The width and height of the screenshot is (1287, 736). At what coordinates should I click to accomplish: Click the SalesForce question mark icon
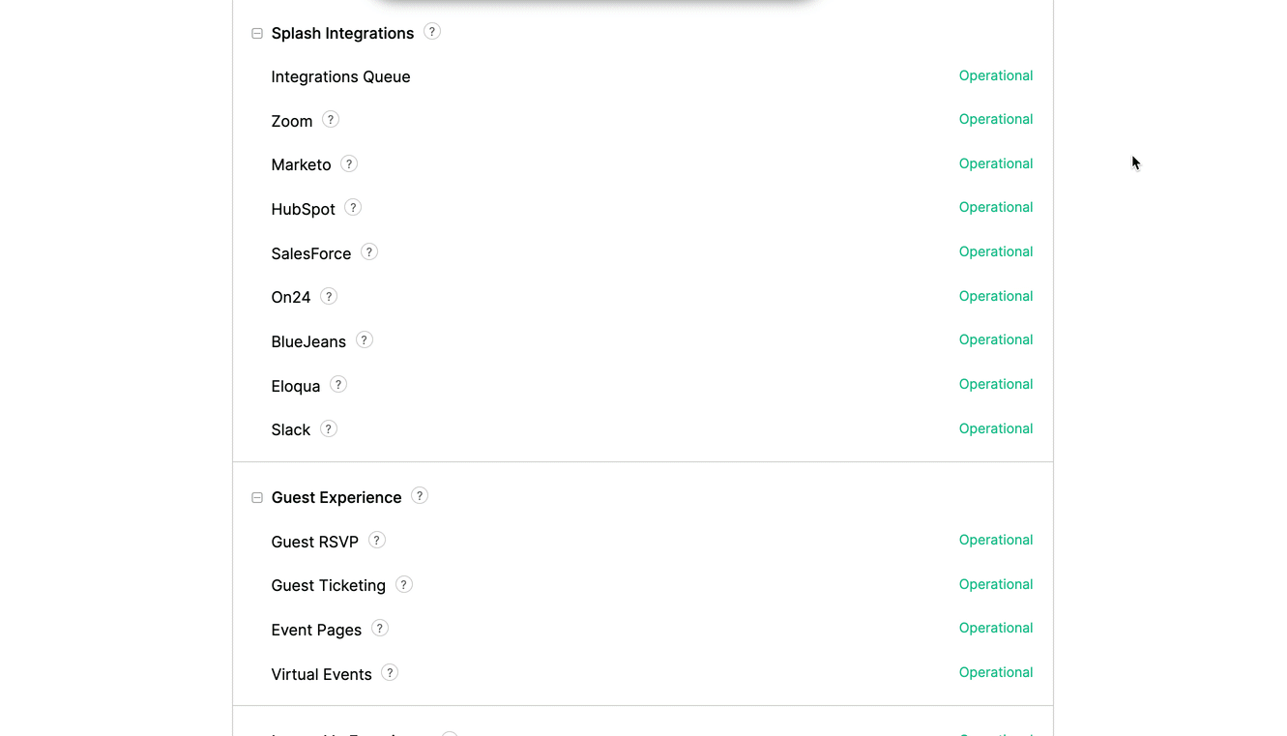[369, 251]
